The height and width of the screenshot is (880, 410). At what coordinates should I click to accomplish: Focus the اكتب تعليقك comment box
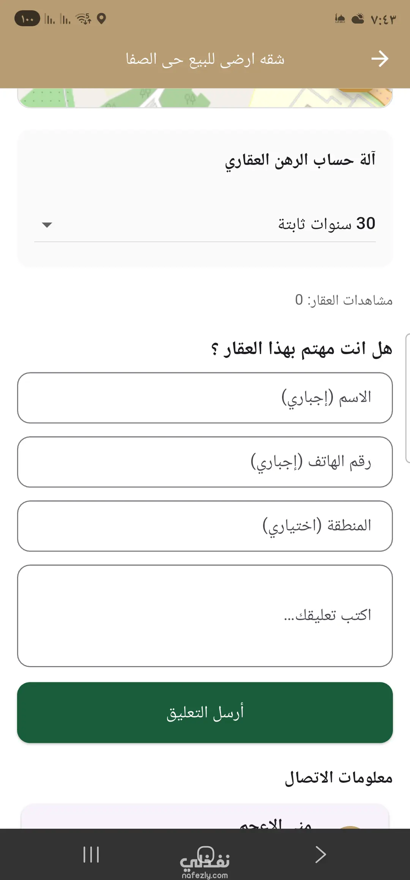[205, 616]
